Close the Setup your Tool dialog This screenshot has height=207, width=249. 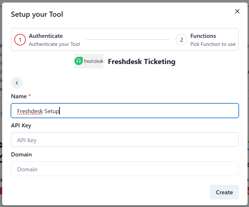(237, 11)
